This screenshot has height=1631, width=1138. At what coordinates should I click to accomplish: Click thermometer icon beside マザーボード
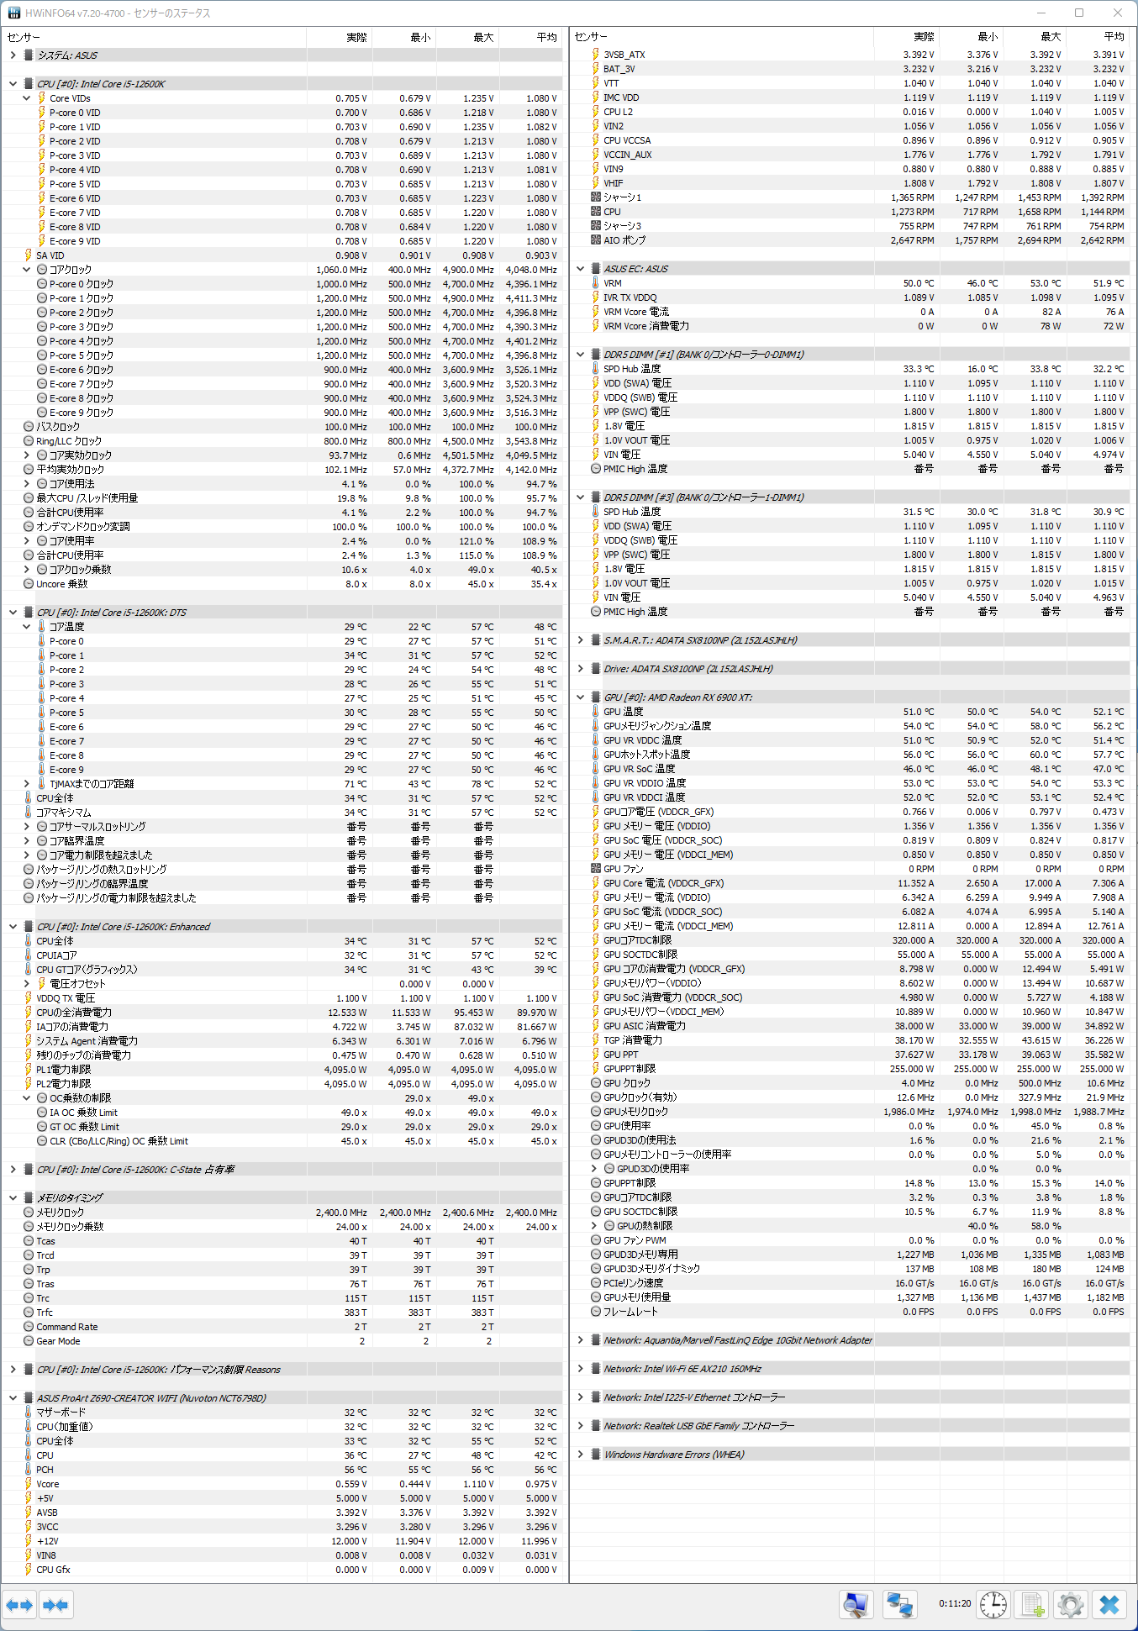coord(28,1413)
